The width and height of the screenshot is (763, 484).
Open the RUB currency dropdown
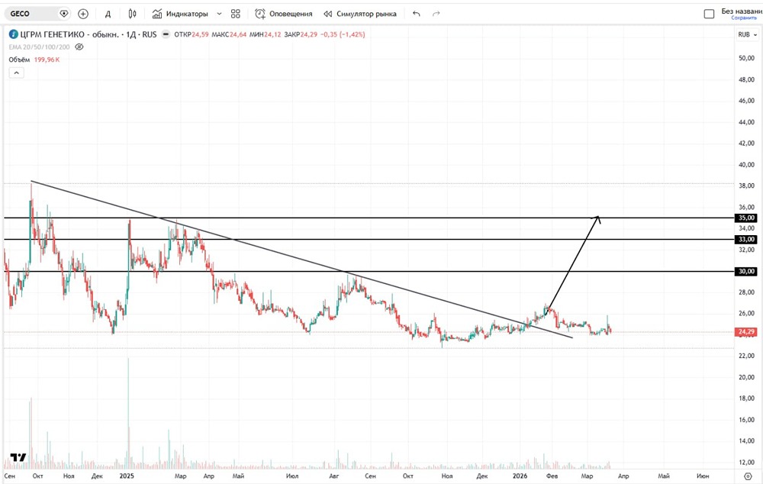coord(748,34)
